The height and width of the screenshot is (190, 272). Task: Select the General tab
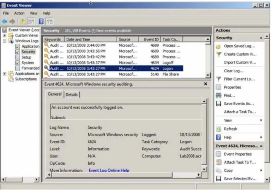point(54,94)
